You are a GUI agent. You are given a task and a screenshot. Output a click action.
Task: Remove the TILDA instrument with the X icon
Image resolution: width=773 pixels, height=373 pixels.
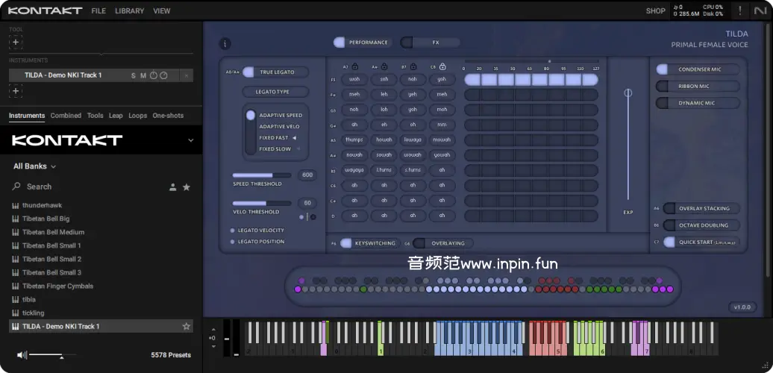[x=187, y=75]
